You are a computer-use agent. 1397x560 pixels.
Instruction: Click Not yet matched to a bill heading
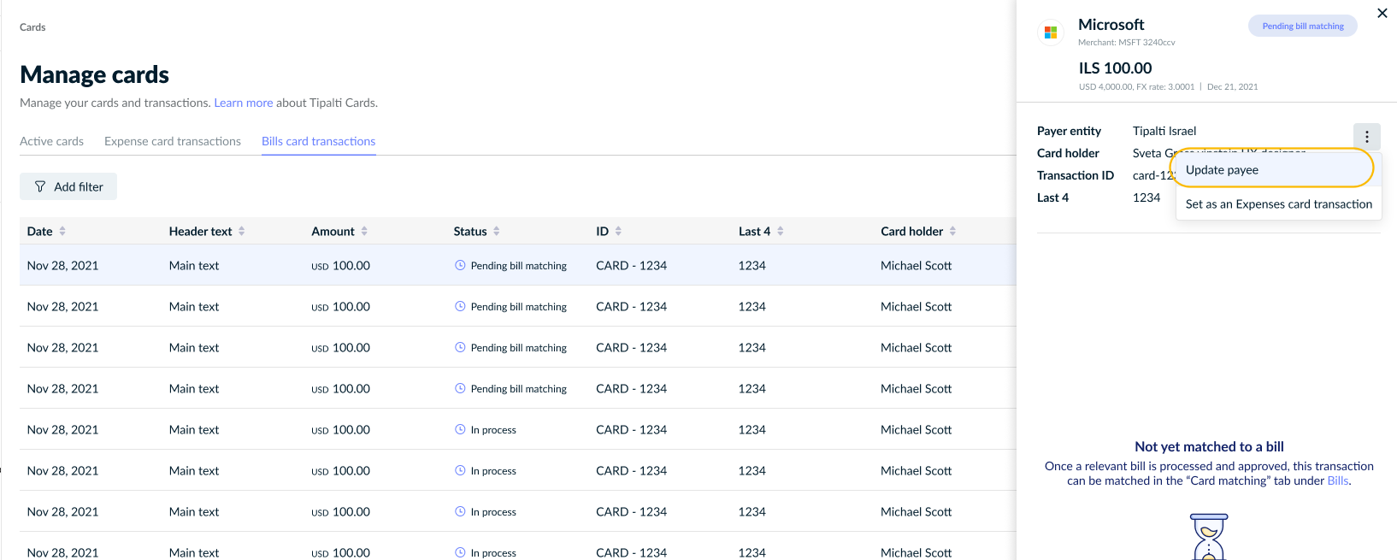coord(1209,446)
